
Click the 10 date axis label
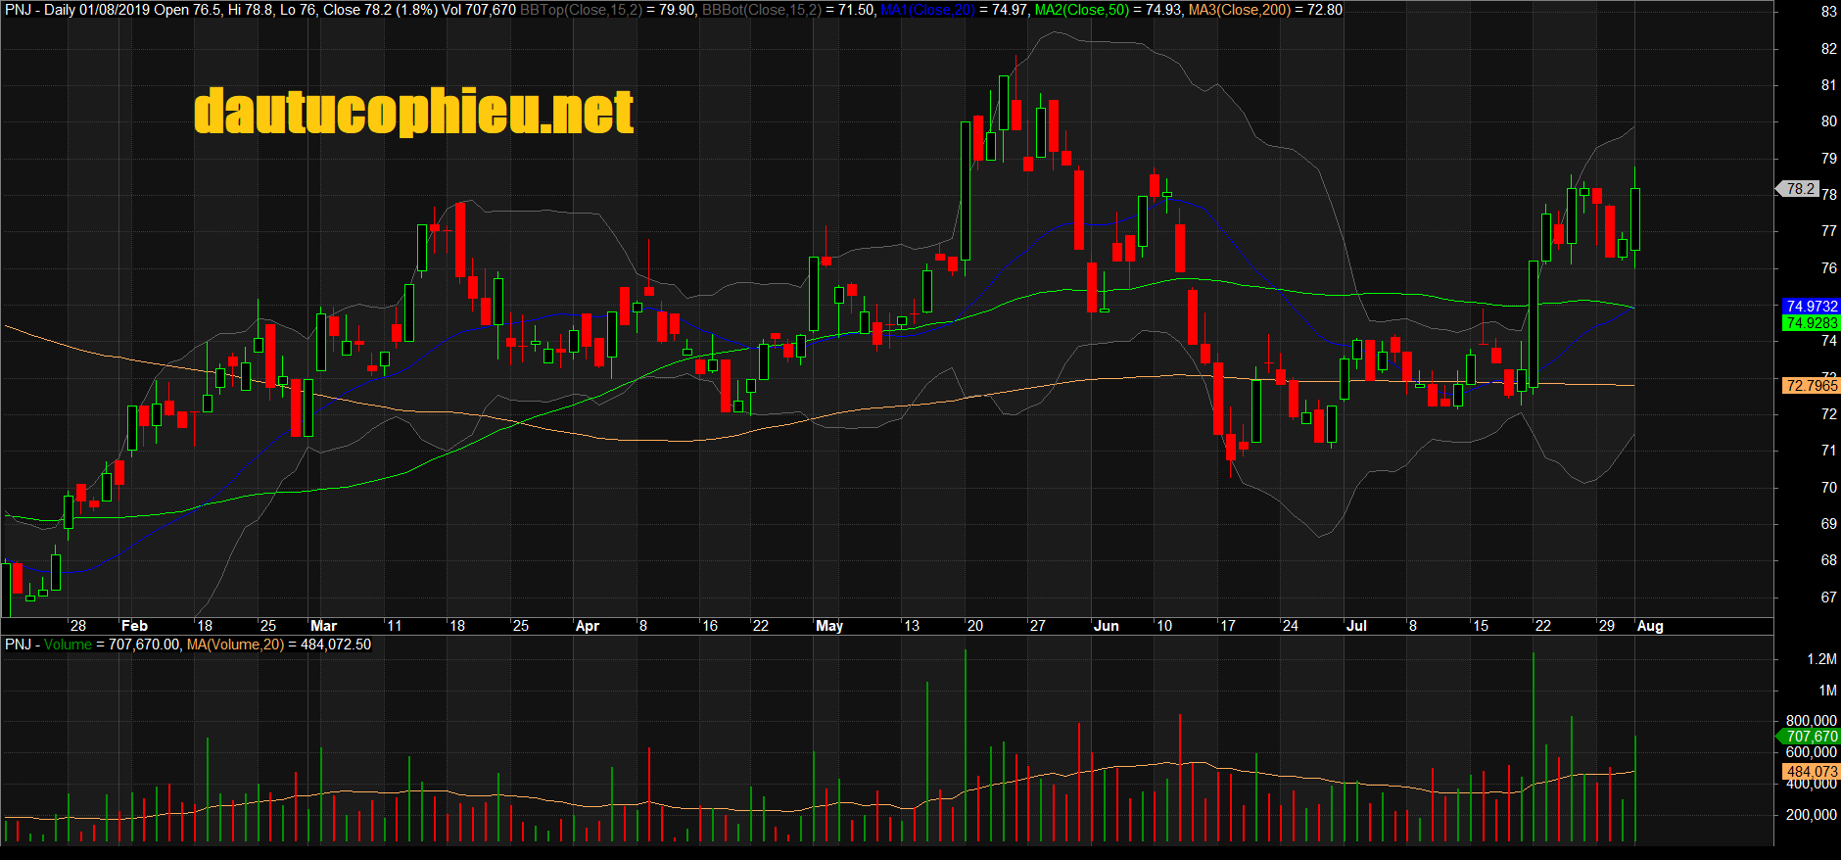click(x=1164, y=626)
